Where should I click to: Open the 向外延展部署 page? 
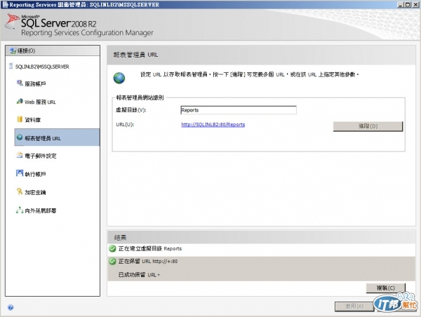pos(40,210)
